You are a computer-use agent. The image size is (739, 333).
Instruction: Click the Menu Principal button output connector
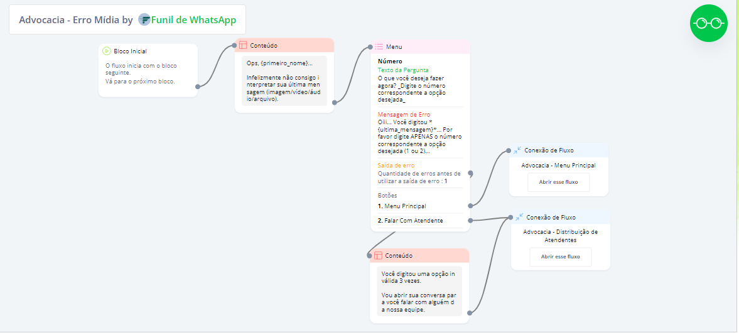tap(470, 206)
